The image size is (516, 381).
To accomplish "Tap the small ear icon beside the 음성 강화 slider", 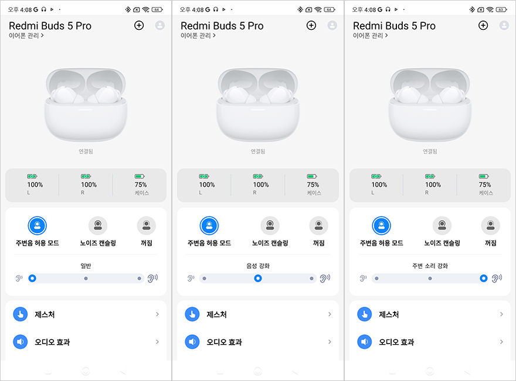I will pyautogui.click(x=191, y=279).
